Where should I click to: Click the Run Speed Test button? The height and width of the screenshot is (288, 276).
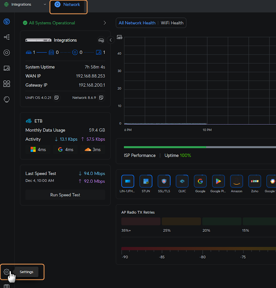click(x=65, y=195)
